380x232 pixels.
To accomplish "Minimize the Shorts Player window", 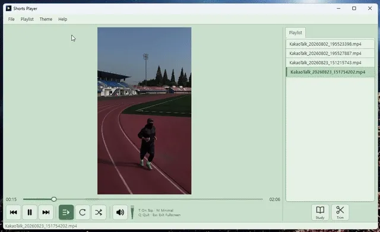I will (338, 8).
